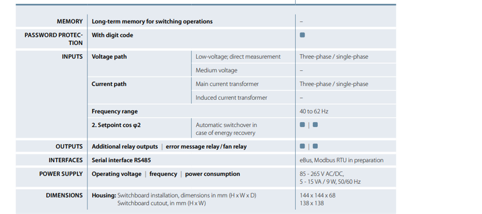Image resolution: width=482 pixels, height=214 pixels.
Task: Click the INPUTS category heading
Action: click(72, 57)
